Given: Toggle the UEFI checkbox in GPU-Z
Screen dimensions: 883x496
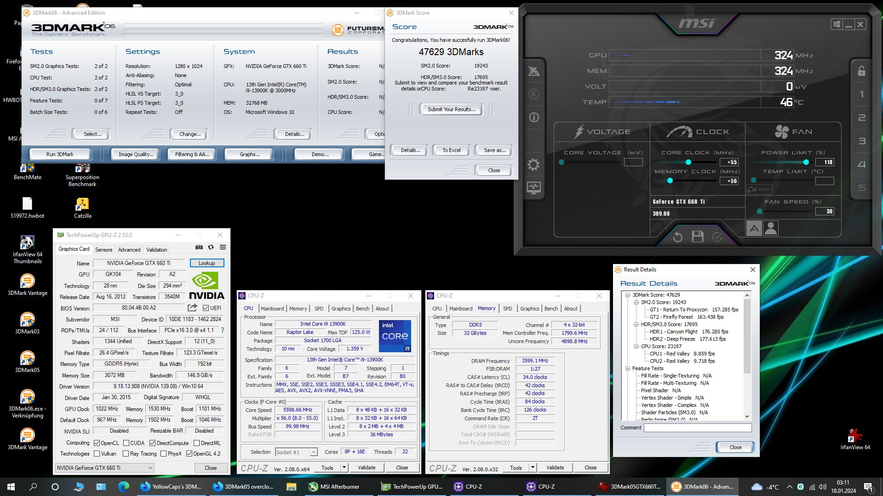Looking at the screenshot, I should coord(206,308).
